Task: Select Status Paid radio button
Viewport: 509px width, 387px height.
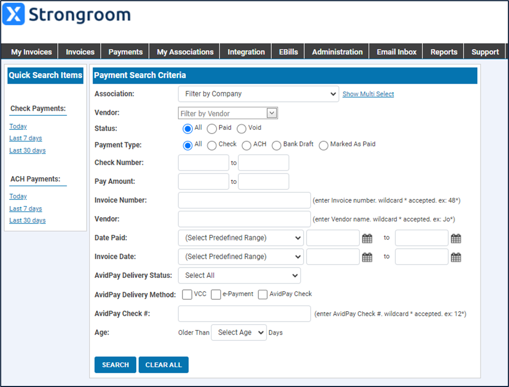Action: coord(212,129)
